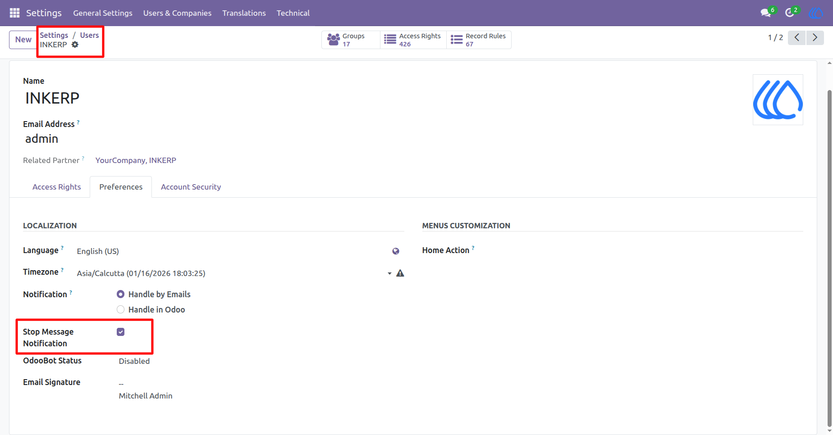Open the Users & Companies menu
This screenshot has width=833, height=435.
pos(177,13)
